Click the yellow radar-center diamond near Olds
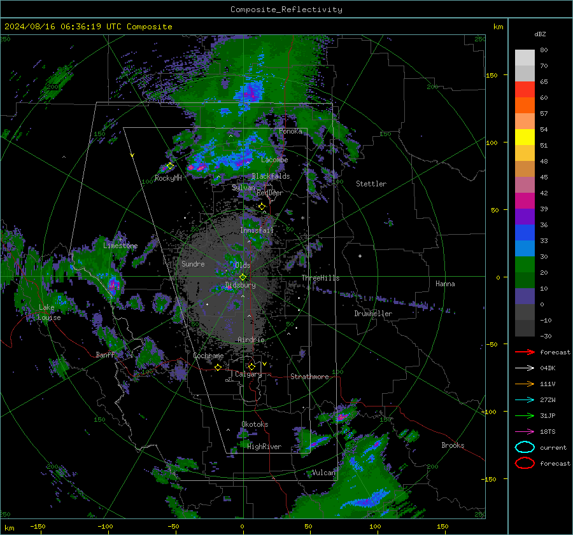This screenshot has width=573, height=535. click(243, 277)
